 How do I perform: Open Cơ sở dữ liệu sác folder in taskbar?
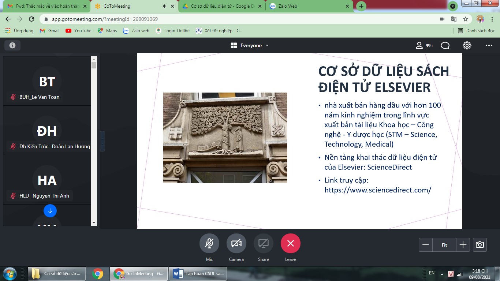[57, 274]
